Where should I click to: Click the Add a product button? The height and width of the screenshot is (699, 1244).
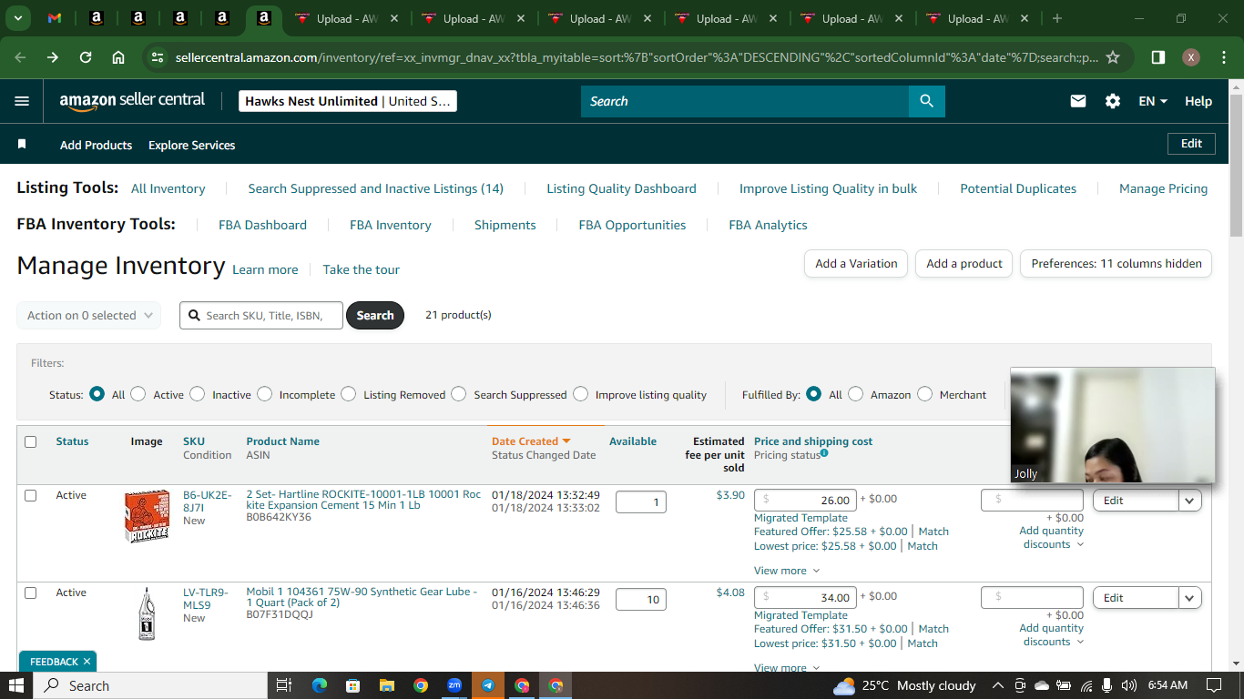point(964,263)
